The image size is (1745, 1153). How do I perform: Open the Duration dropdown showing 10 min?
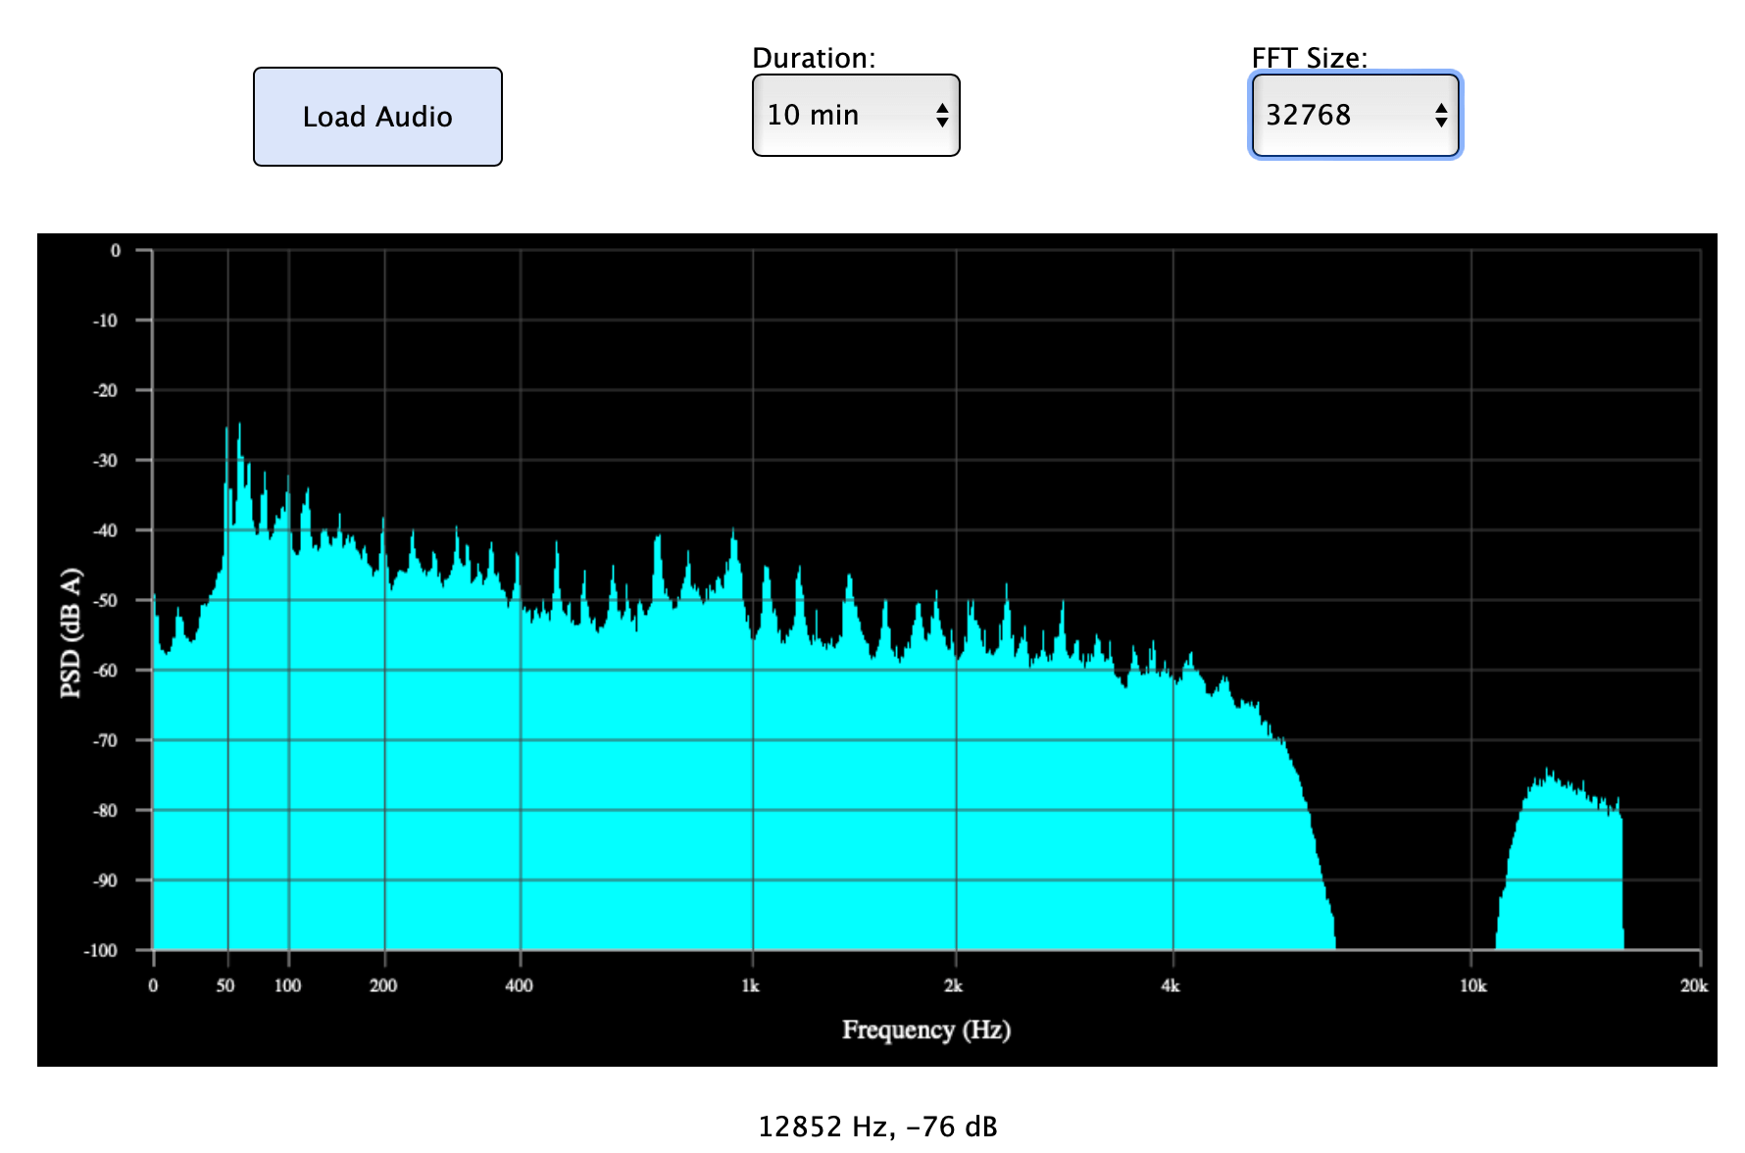[x=855, y=116]
